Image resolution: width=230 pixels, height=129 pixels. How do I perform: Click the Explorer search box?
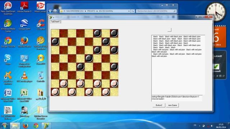coord(156,11)
